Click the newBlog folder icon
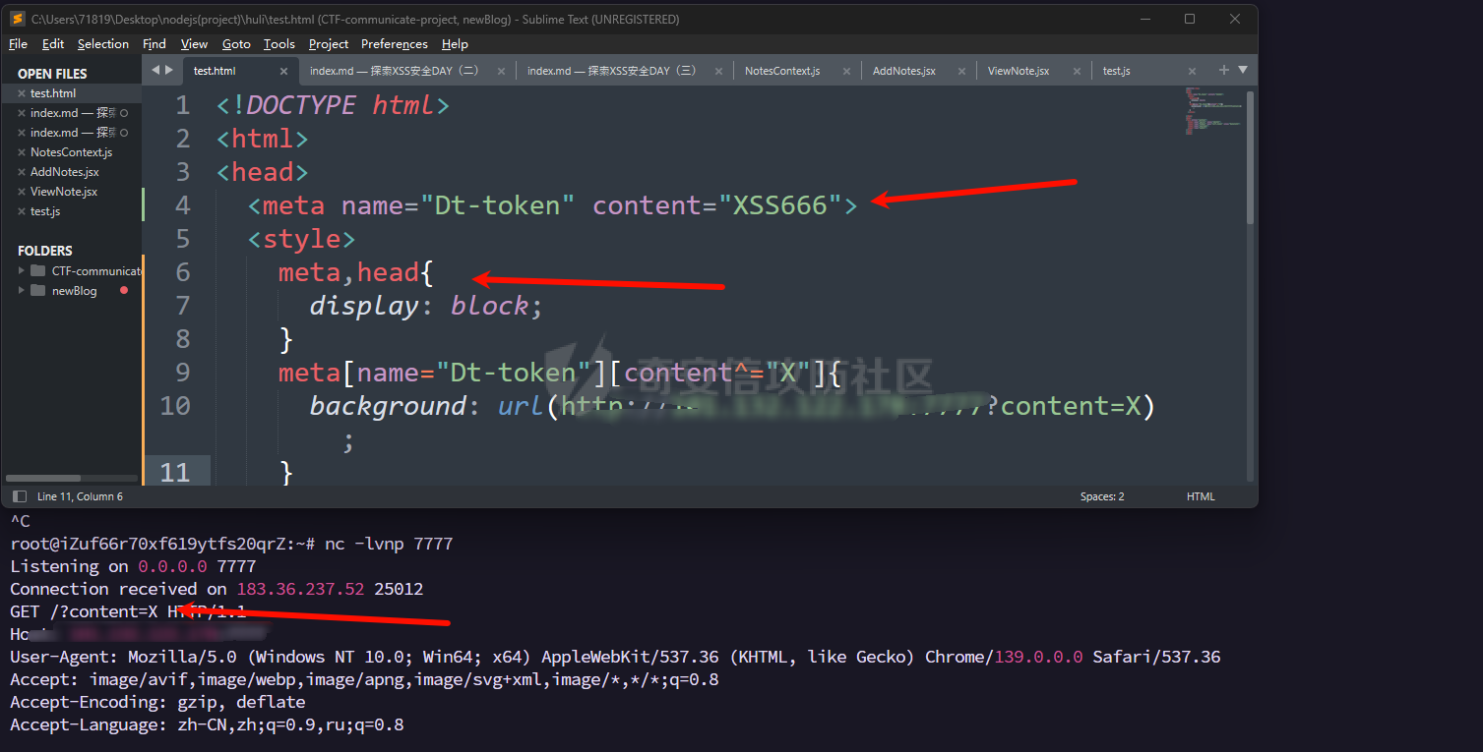 pyautogui.click(x=37, y=290)
